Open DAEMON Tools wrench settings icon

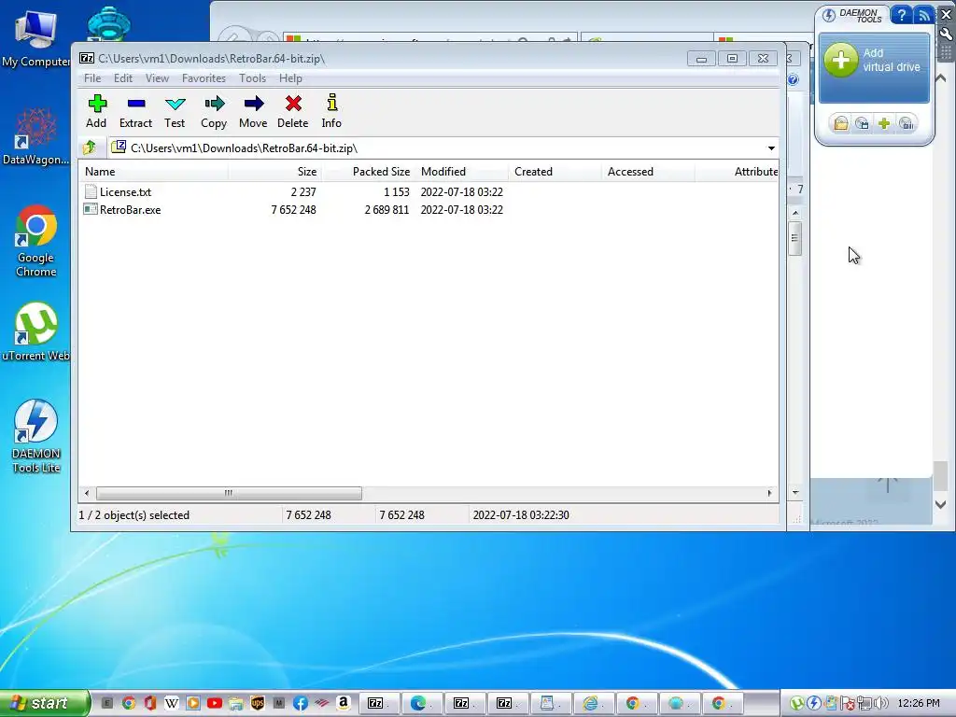pyautogui.click(x=947, y=35)
